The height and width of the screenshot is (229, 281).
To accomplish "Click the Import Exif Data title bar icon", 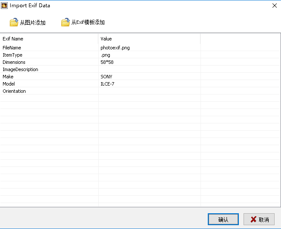I will (5, 6).
